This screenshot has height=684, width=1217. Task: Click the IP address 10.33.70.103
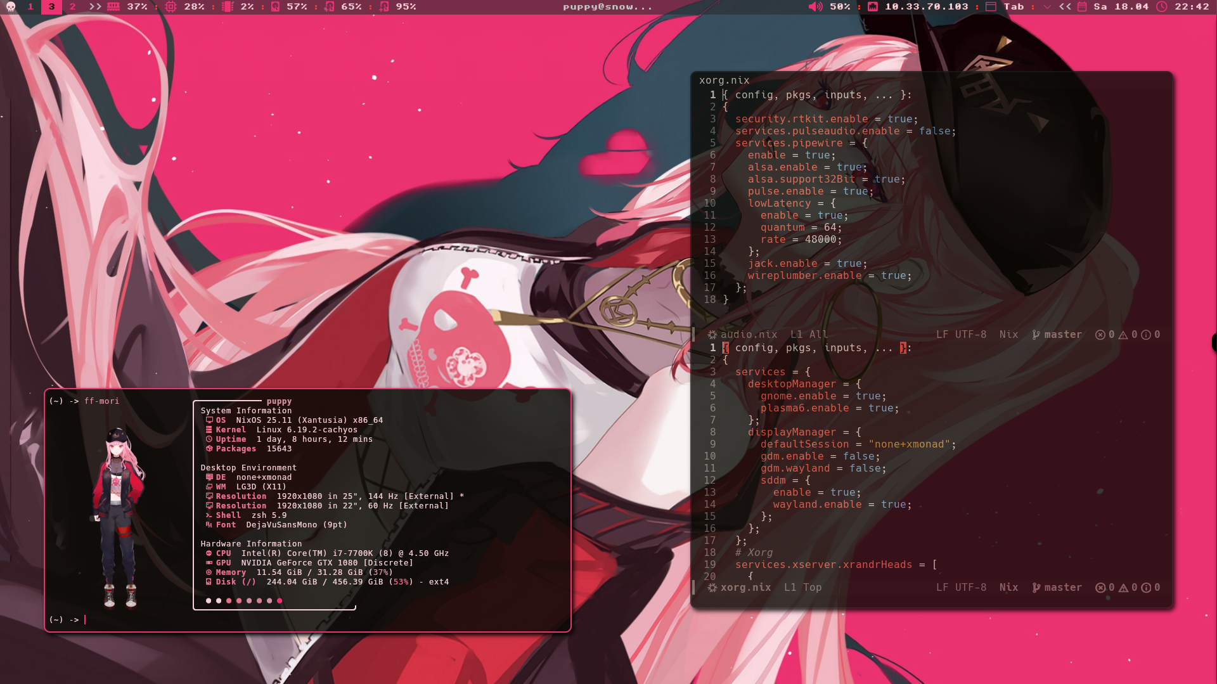click(x=927, y=7)
